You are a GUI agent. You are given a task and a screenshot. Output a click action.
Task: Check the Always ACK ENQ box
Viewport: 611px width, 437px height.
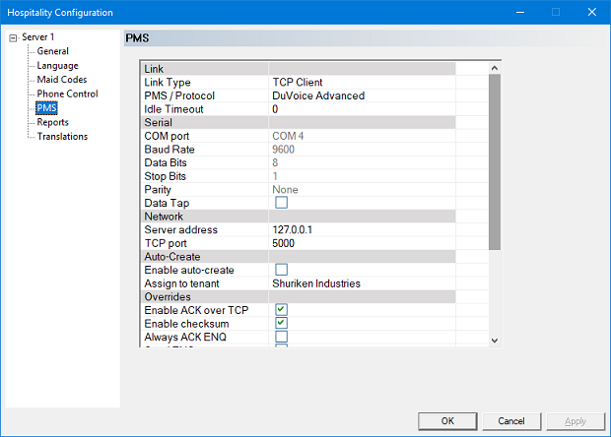(281, 337)
